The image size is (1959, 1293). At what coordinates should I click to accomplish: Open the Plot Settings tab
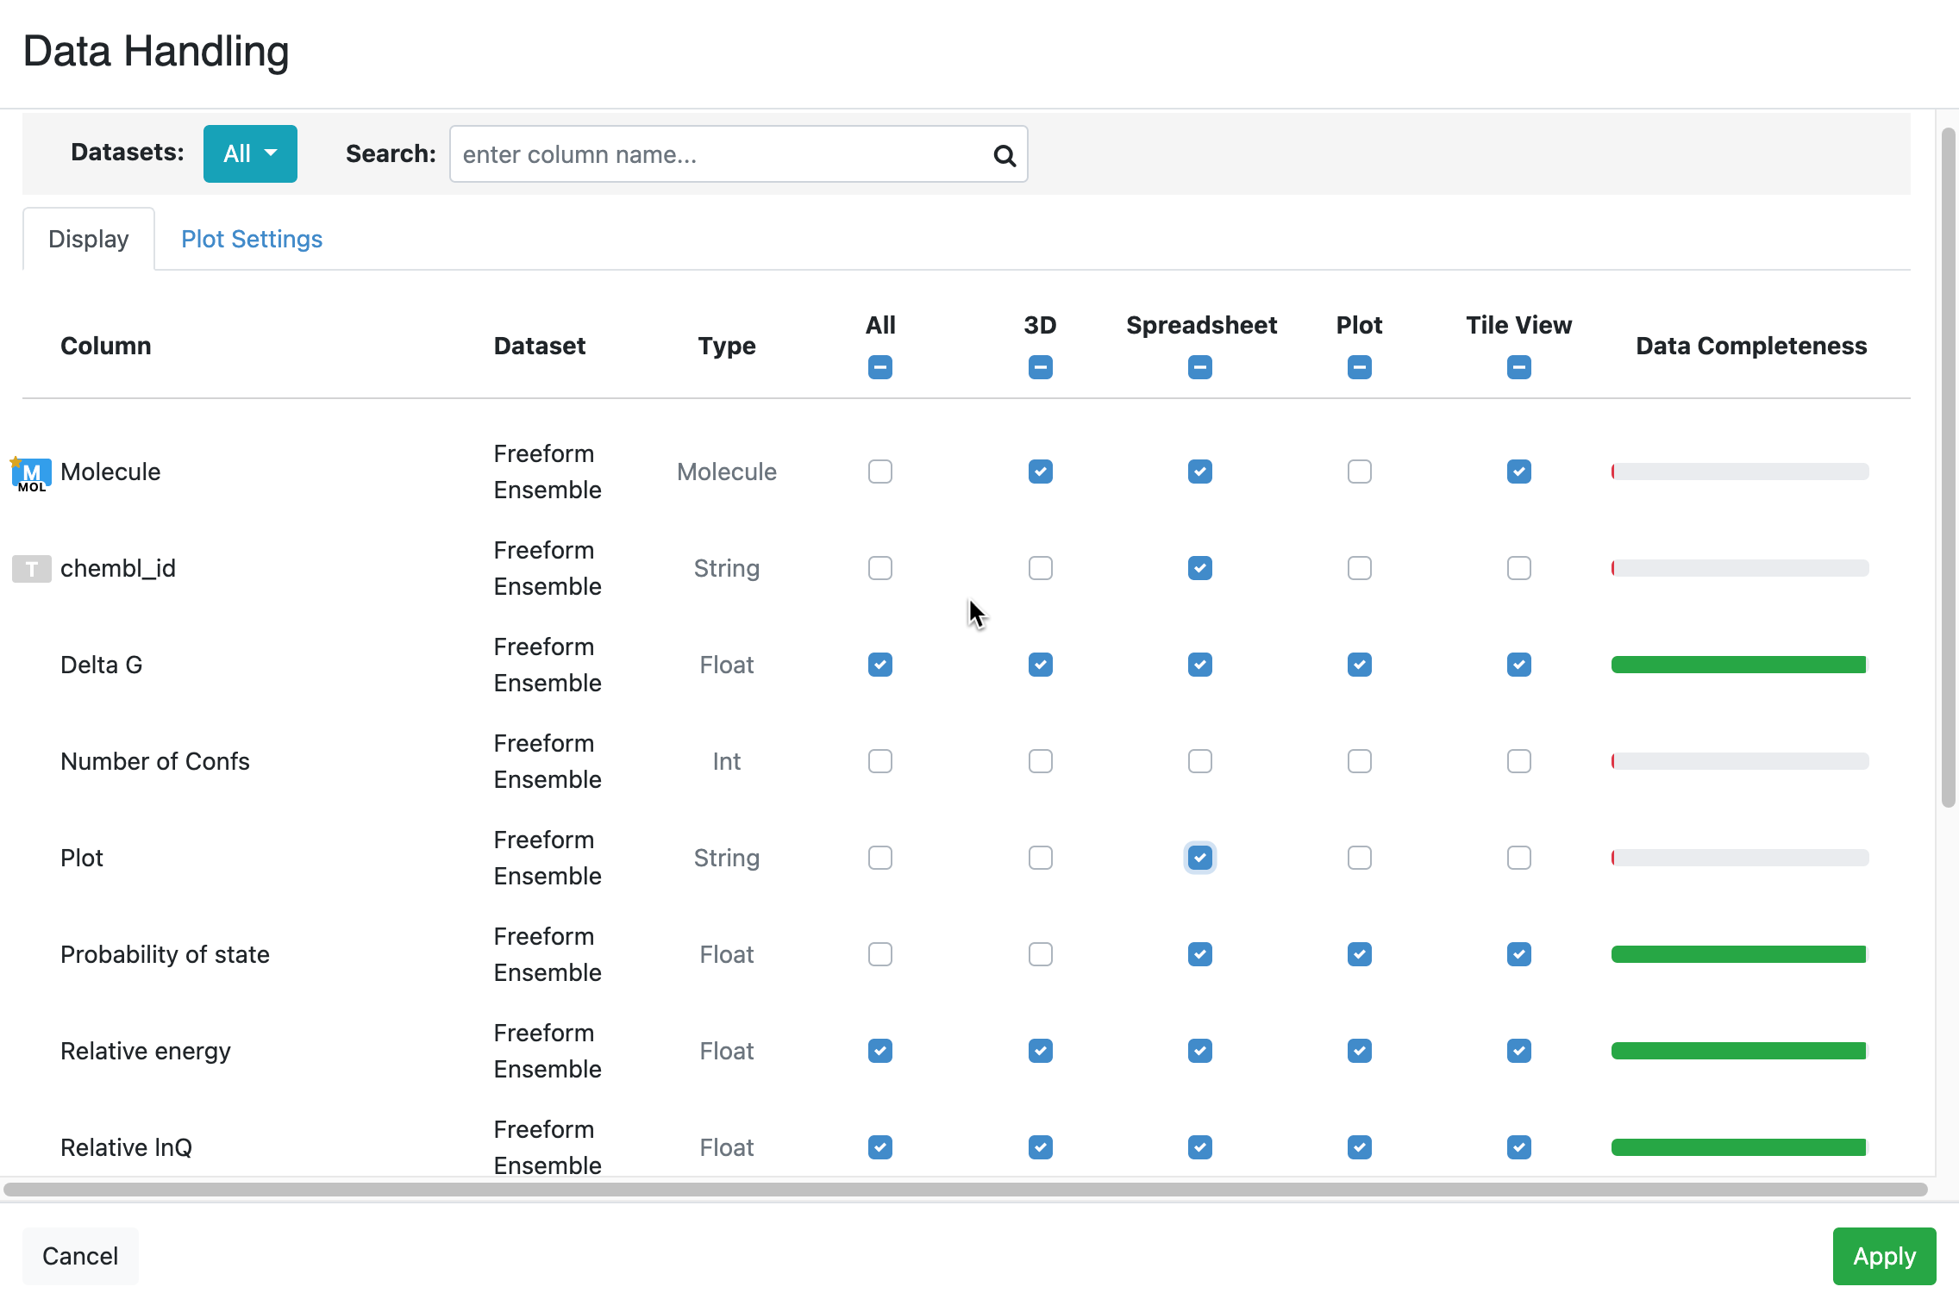coord(252,239)
